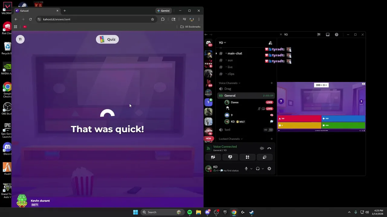Open the PENIX server with 8 badge
387x217 pixels.
[x=208, y=64]
